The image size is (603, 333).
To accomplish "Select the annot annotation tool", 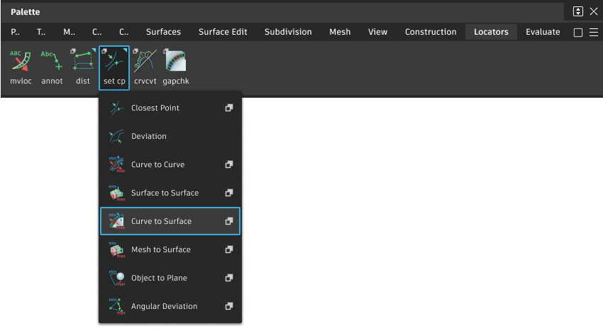I will coord(52,67).
